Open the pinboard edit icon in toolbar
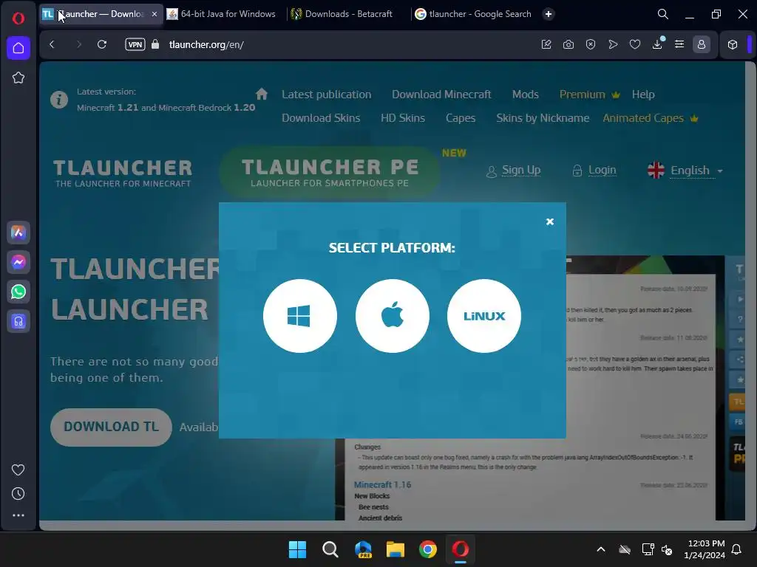 tap(546, 44)
